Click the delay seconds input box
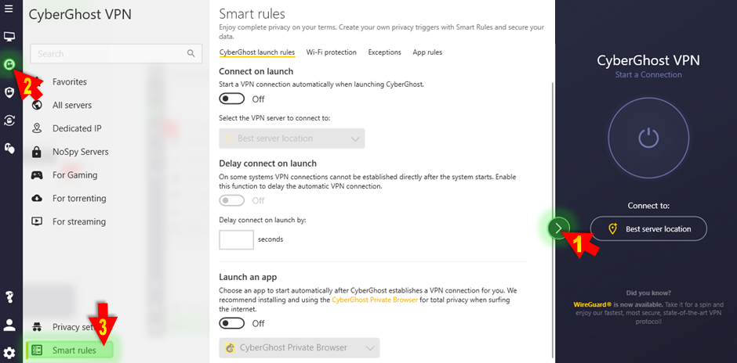Image resolution: width=737 pixels, height=363 pixels. (x=237, y=239)
